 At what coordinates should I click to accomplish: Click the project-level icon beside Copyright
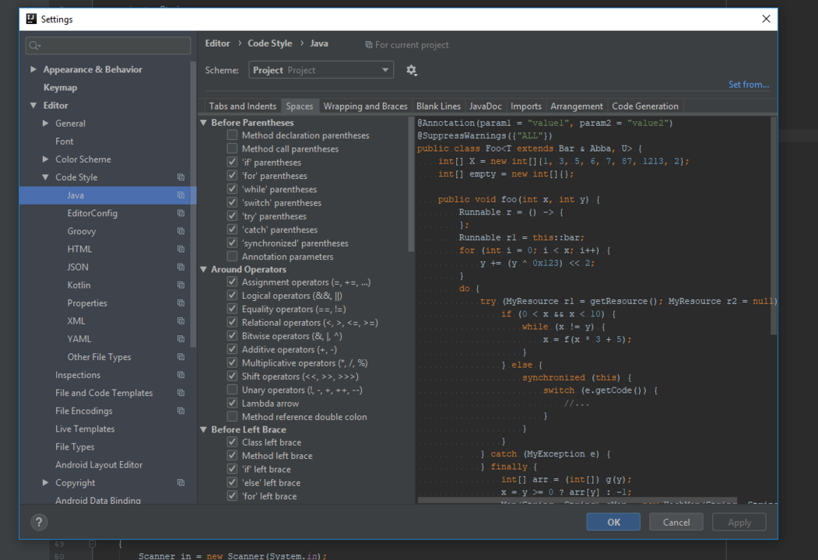click(x=181, y=483)
